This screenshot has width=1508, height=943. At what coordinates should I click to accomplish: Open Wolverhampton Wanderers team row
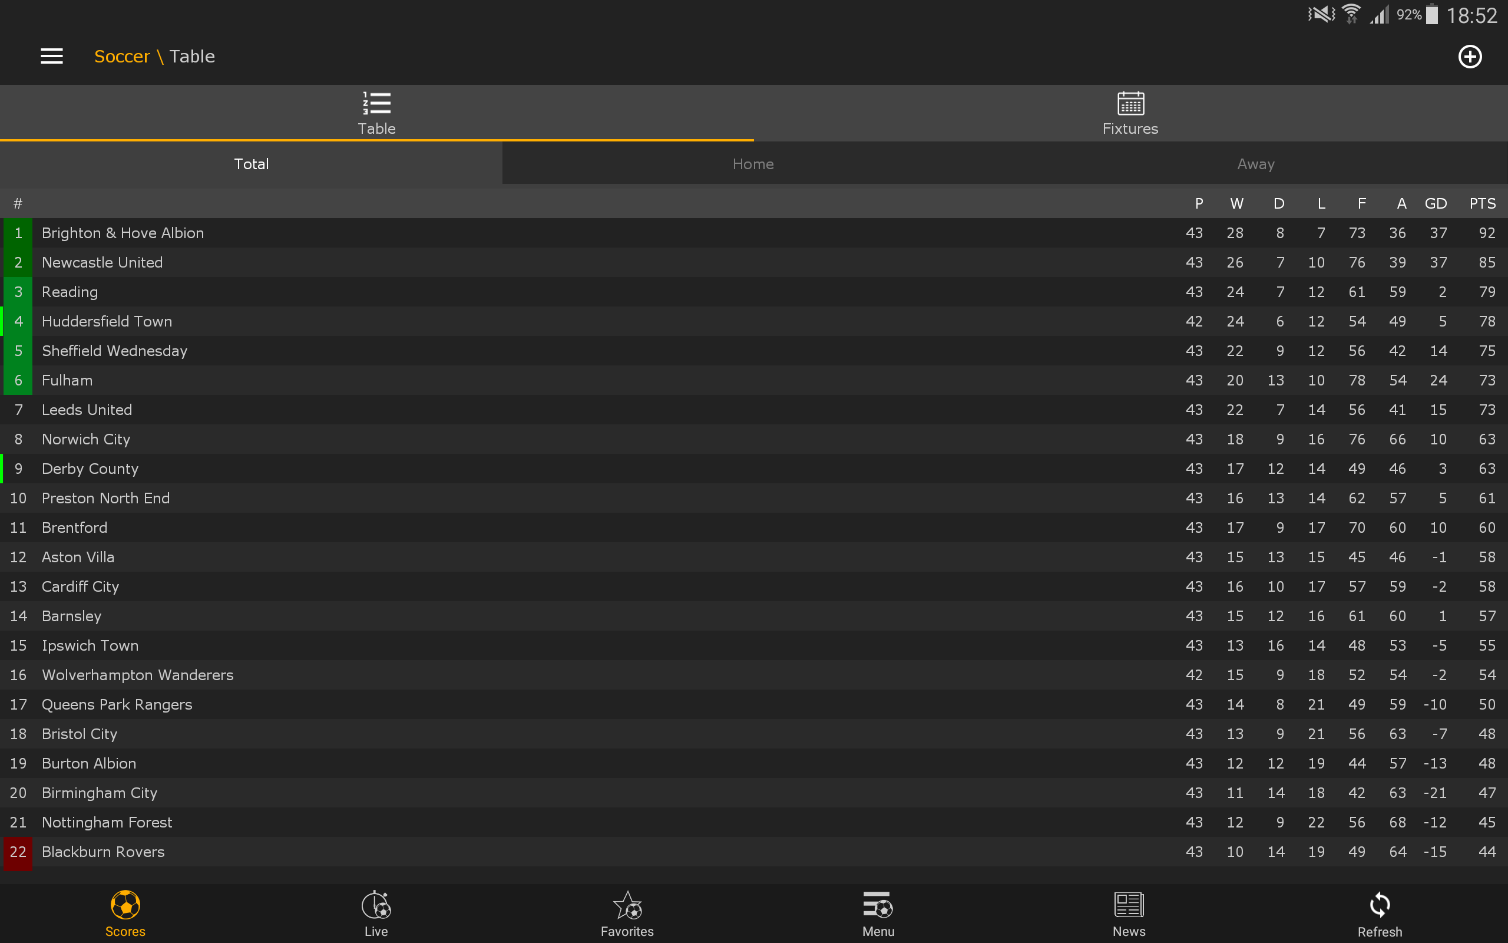click(754, 675)
